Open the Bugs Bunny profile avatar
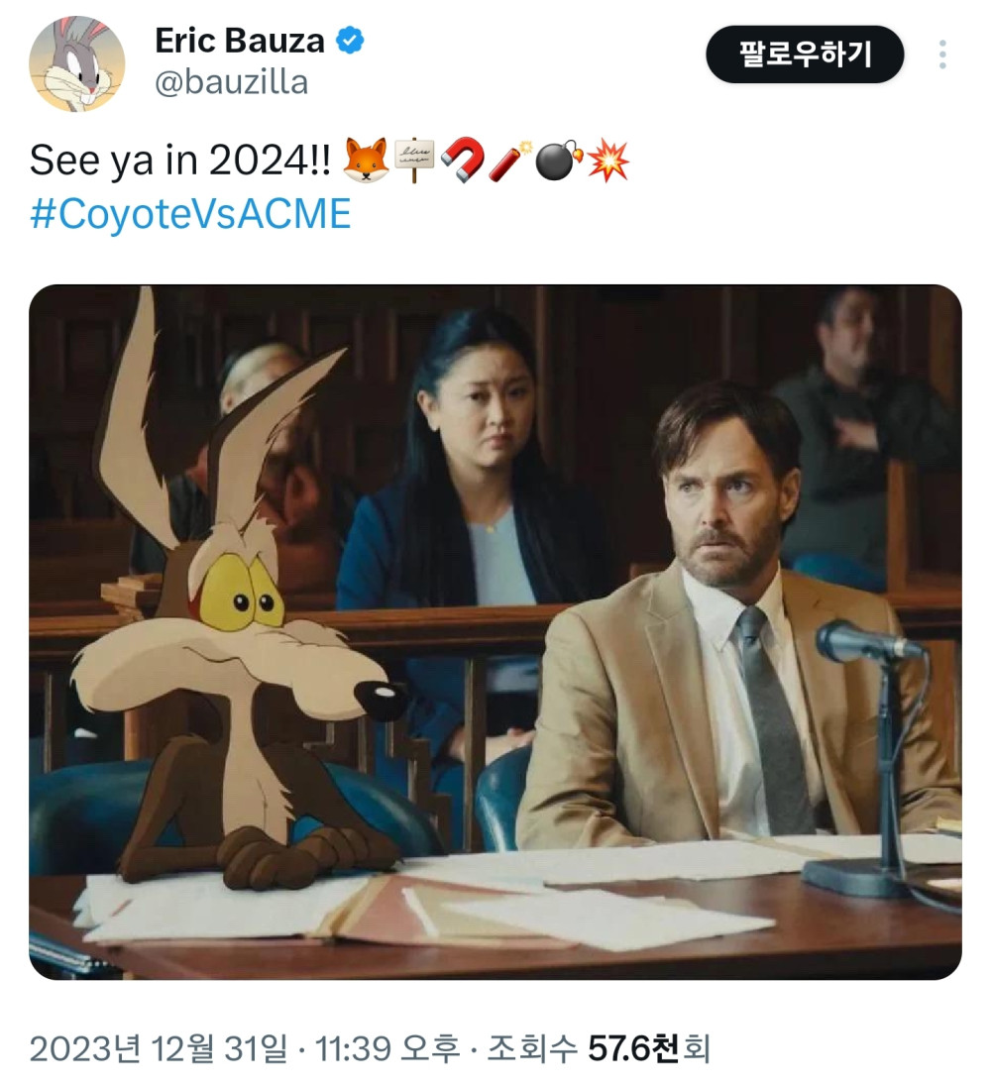991x1087 pixels. (x=77, y=64)
